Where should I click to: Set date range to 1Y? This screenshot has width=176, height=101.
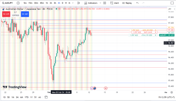[31, 97]
